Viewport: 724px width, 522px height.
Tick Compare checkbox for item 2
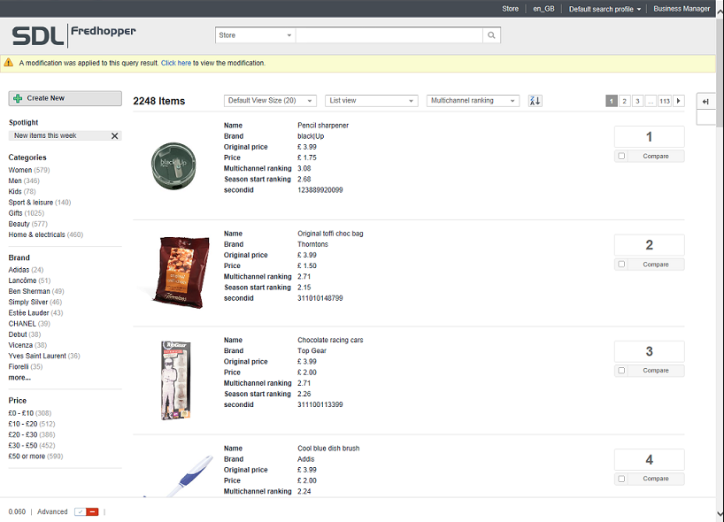[621, 264]
